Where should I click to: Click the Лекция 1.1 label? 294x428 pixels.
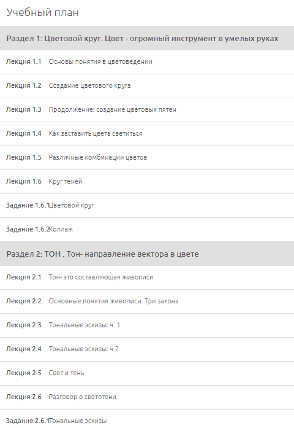(x=24, y=61)
